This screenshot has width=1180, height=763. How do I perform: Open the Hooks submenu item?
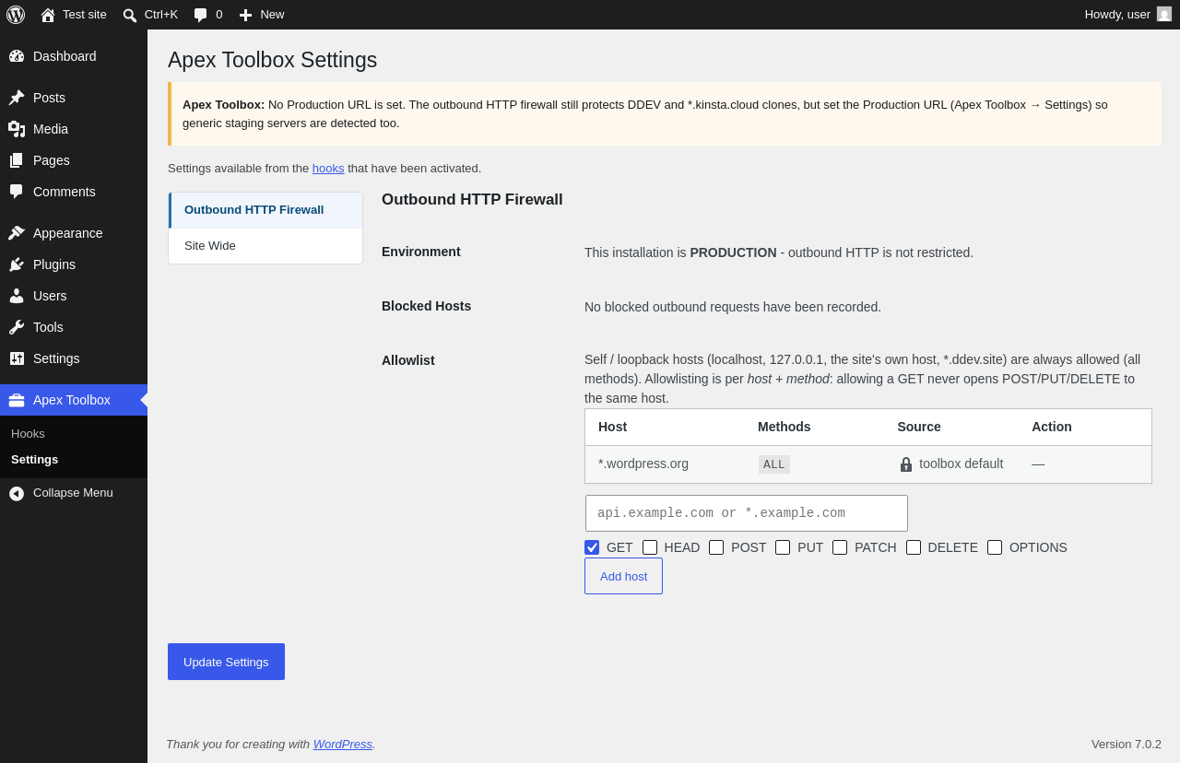point(28,434)
